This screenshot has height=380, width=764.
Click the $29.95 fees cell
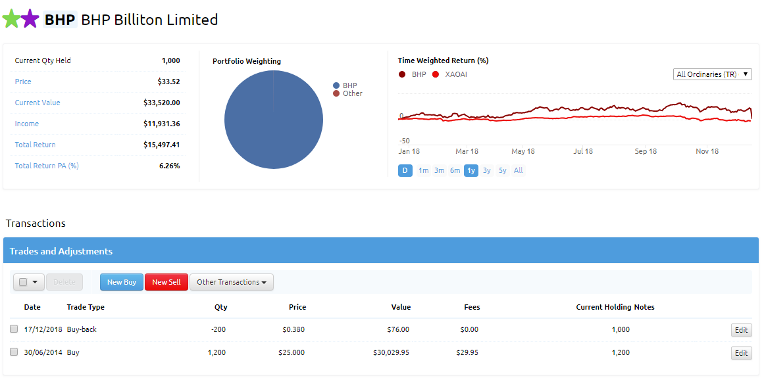pos(467,352)
